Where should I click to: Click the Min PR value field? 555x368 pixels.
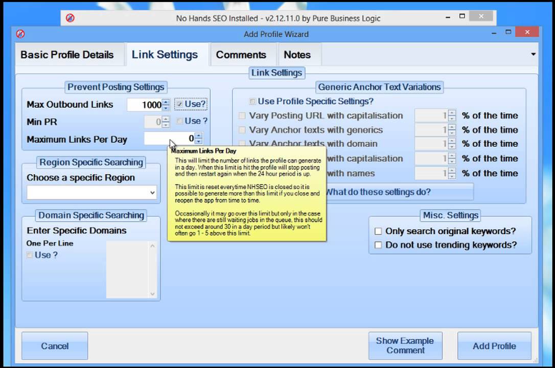(153, 122)
